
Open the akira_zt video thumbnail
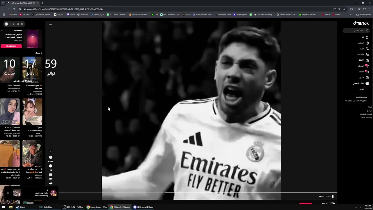tap(32, 112)
